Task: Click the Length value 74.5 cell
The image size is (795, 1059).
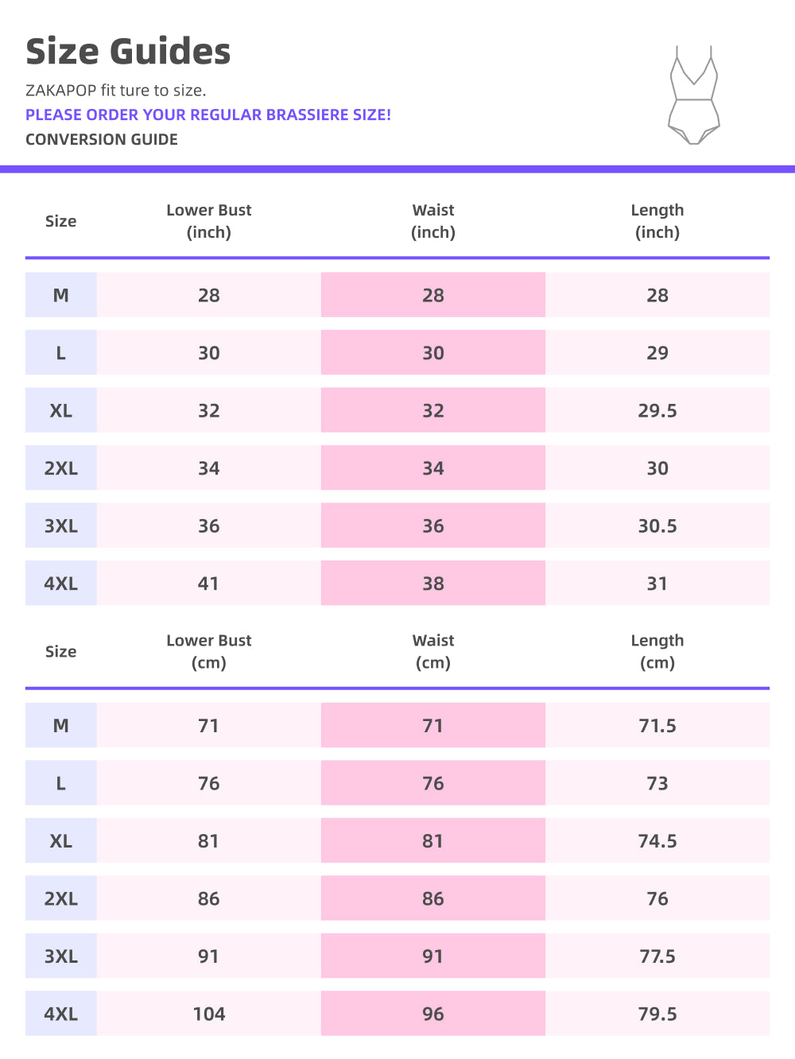Action: [657, 841]
